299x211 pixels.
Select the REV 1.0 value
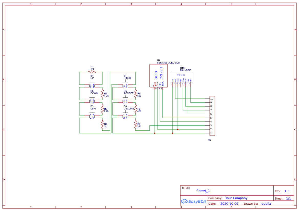pyautogui.click(x=287, y=191)
